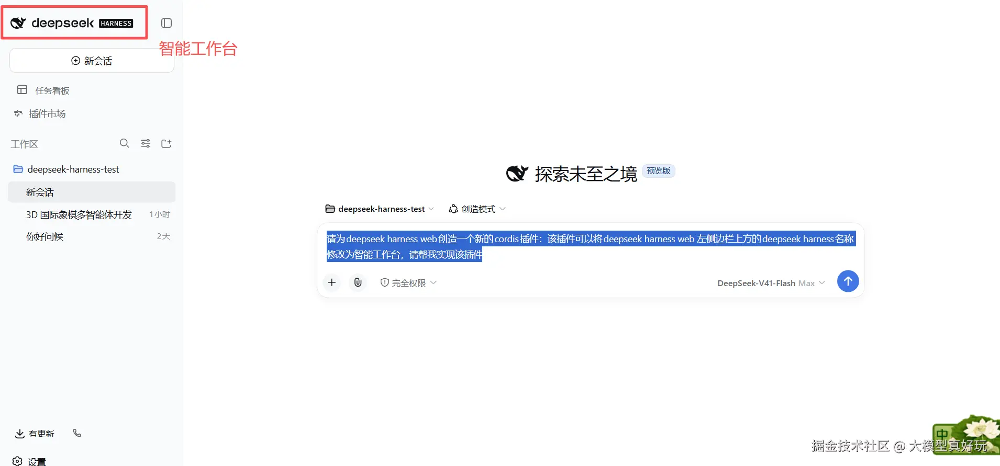
Task: Search workspaces with the magnifier icon
Action: (124, 143)
